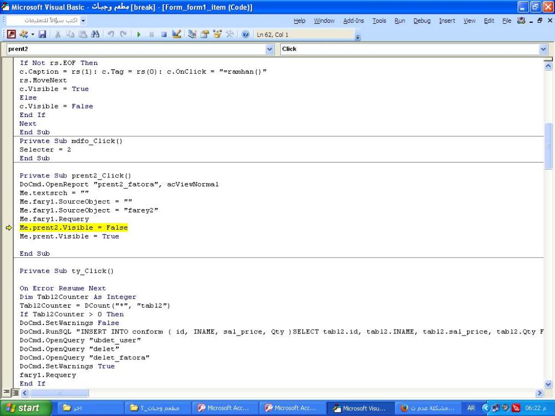Open the Object Browser icon
Screen dimensions: 555x416
coord(218,34)
